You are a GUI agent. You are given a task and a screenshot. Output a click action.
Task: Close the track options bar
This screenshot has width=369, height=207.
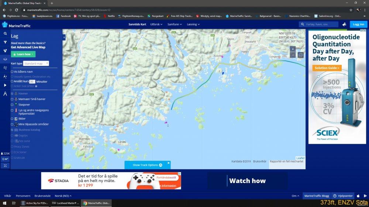169,163
